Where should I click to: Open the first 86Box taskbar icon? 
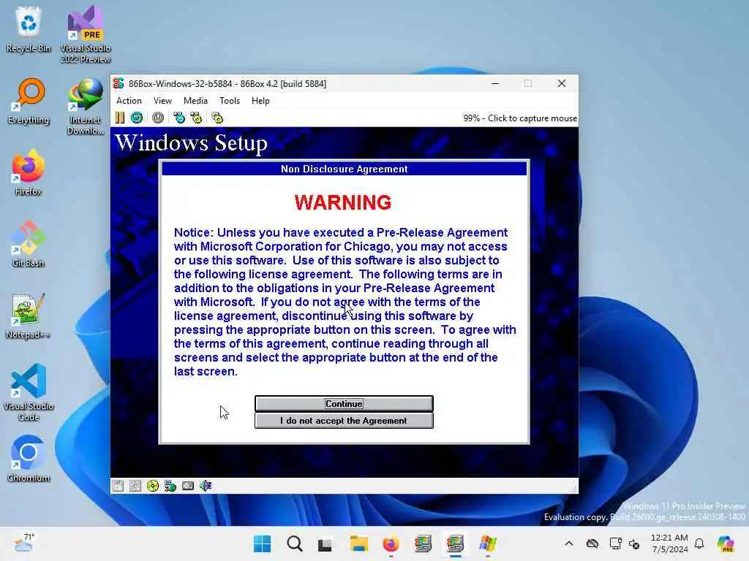click(424, 543)
